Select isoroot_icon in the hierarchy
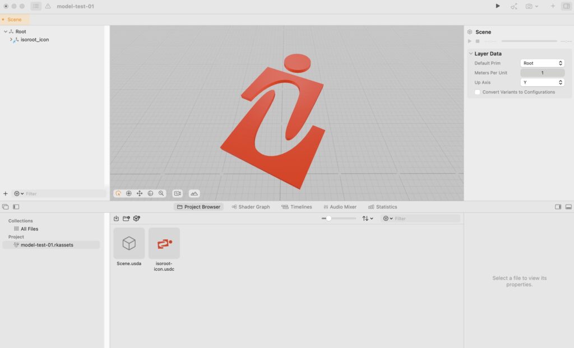 pos(34,40)
